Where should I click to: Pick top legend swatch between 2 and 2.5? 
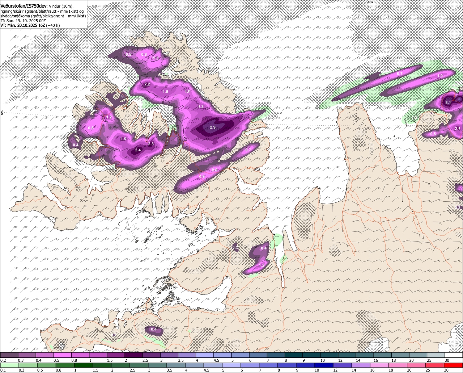(x=133, y=355)
